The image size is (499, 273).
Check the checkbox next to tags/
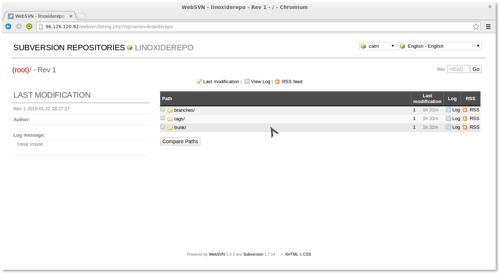pyautogui.click(x=162, y=118)
